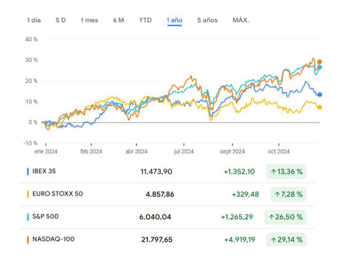Click the 13,36 % change badge
Viewport: 356px width, 264px height.
(x=286, y=171)
